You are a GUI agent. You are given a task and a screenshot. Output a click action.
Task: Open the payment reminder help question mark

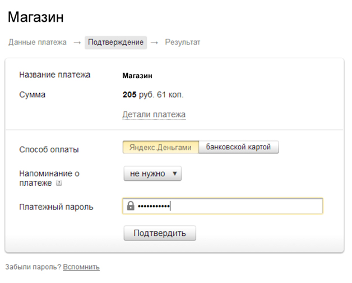coord(59,183)
